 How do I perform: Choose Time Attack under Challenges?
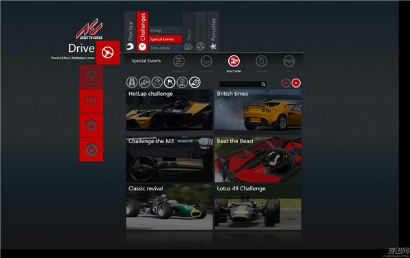point(165,48)
